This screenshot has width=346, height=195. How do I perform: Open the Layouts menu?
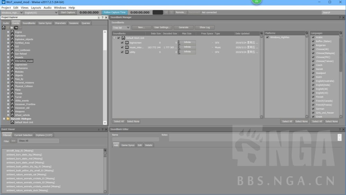pos(36,8)
